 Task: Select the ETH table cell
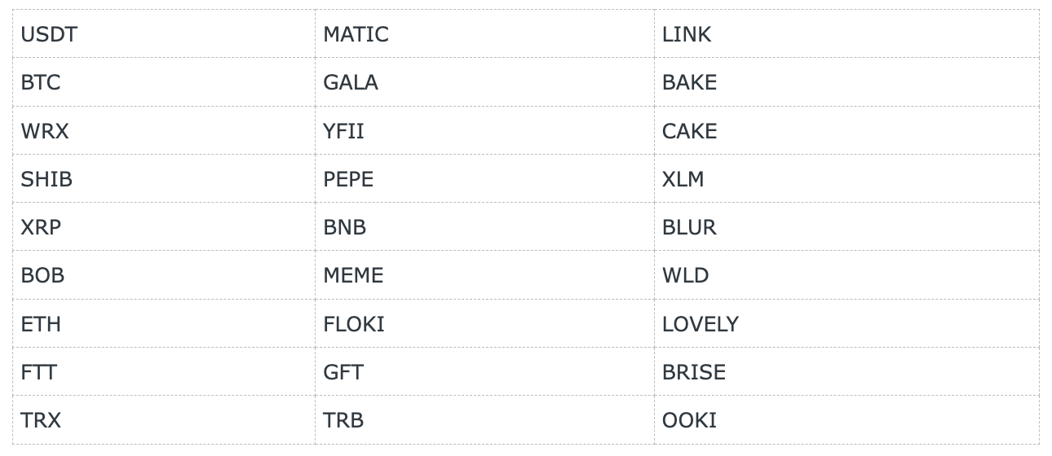(x=164, y=323)
